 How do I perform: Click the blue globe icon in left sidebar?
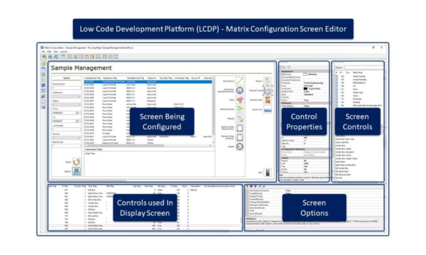tap(43, 85)
